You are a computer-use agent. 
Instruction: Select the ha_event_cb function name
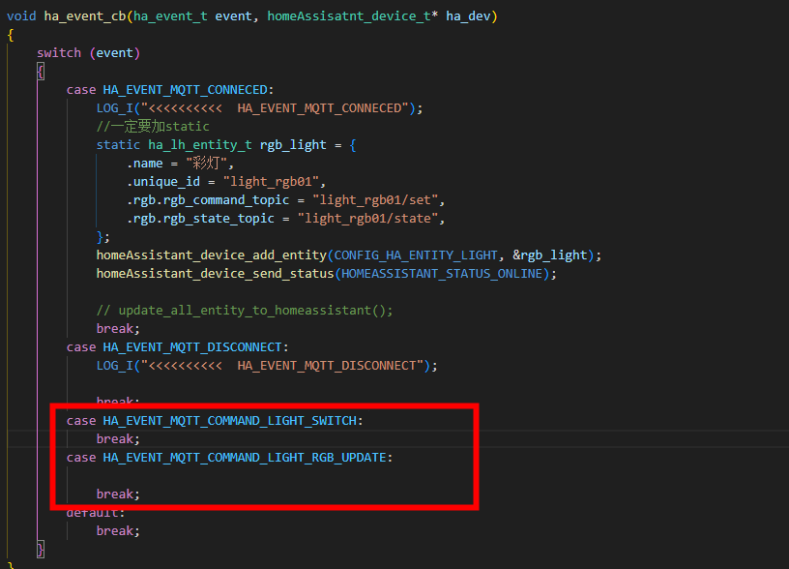pyautogui.click(x=85, y=16)
